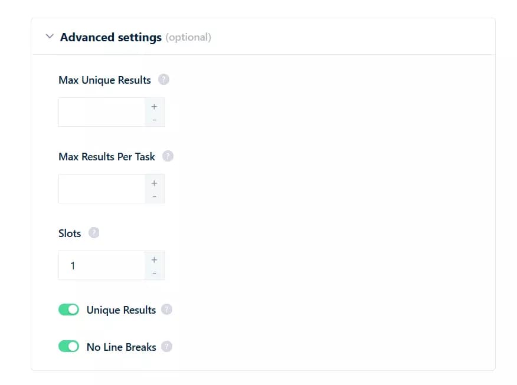The height and width of the screenshot is (385, 517).
Task: Open help icon beside Max Unique Results
Action: [x=164, y=80]
